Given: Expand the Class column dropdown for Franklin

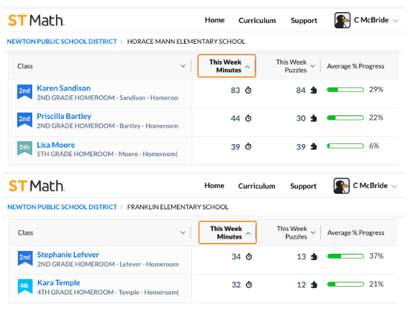Looking at the screenshot, I should 183,232.
